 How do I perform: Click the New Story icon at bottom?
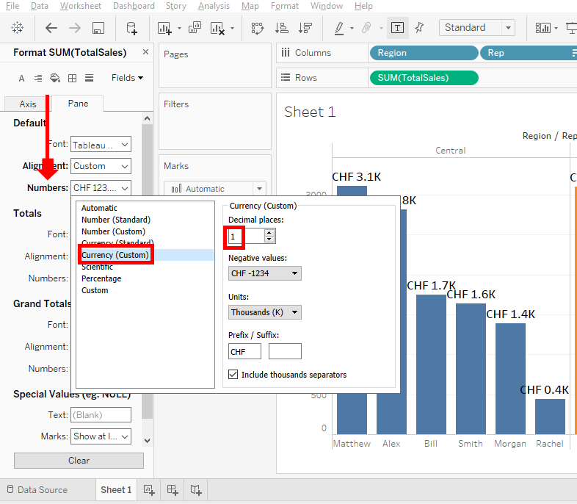point(196,489)
